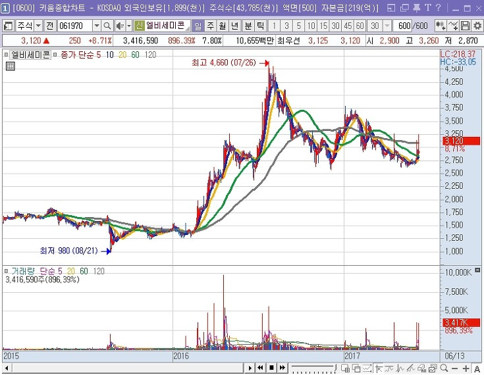Click the restore window layout icon in title bar

(390, 8)
